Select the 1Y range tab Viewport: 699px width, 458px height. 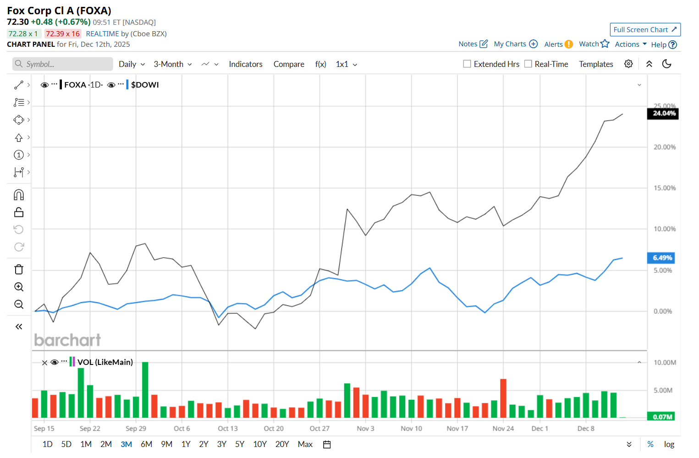[x=186, y=444]
